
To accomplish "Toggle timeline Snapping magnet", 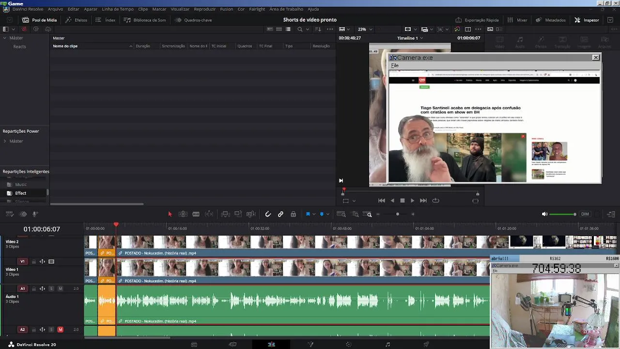I will coord(268,214).
